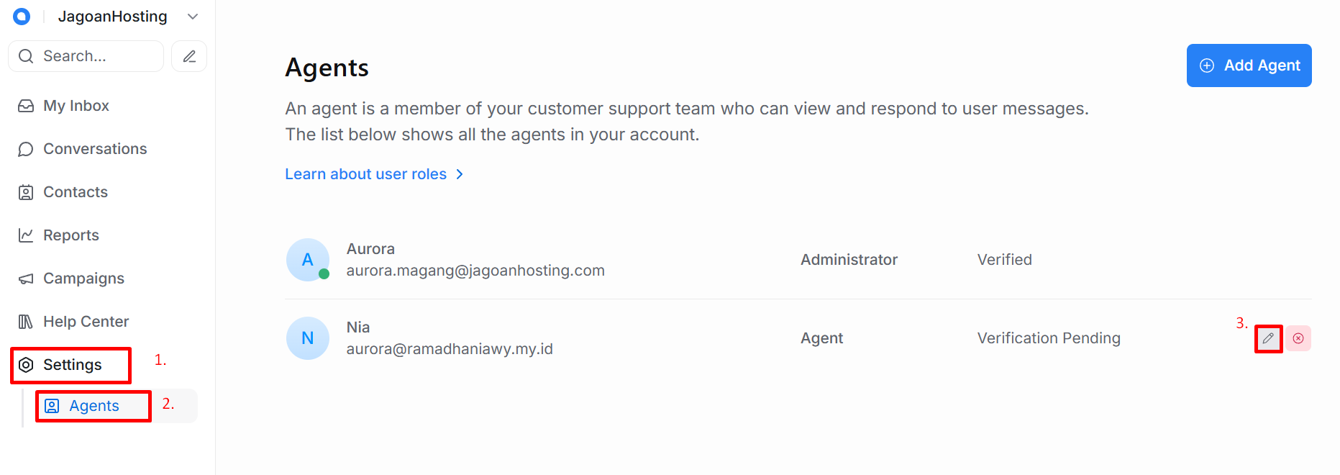The image size is (1340, 475).
Task: Select Aurora's avatar circle
Action: coord(308,260)
